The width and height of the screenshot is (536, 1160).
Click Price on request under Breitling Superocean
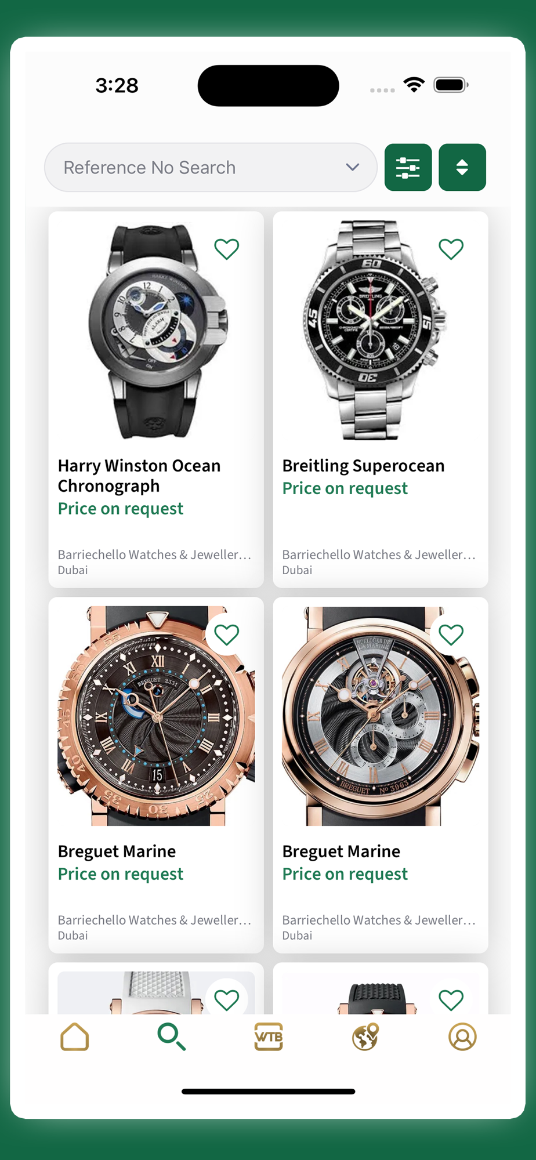click(345, 488)
